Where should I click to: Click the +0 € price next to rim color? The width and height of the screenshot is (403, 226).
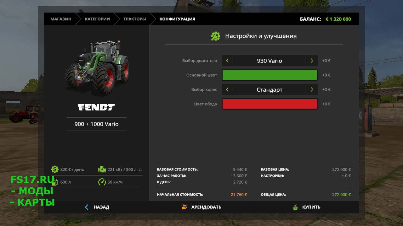(x=326, y=104)
